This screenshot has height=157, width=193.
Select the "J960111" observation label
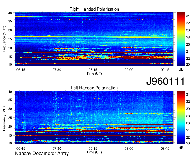[x=165, y=81]
